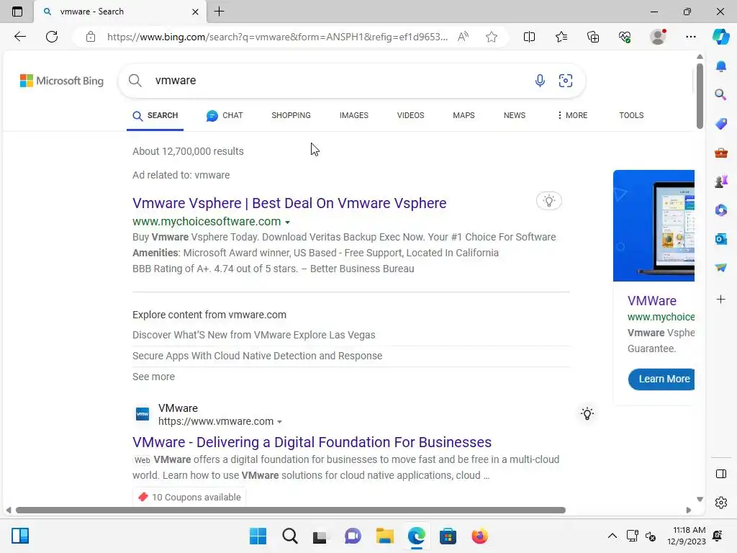The width and height of the screenshot is (737, 553).
Task: Expand mychoicesoftware.com URL dropdown arrow
Action: pos(287,222)
